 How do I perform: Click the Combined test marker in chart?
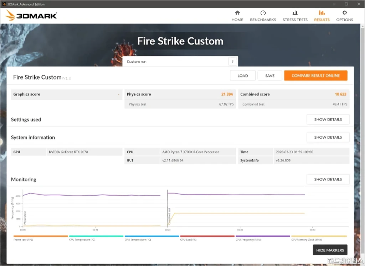169,216
